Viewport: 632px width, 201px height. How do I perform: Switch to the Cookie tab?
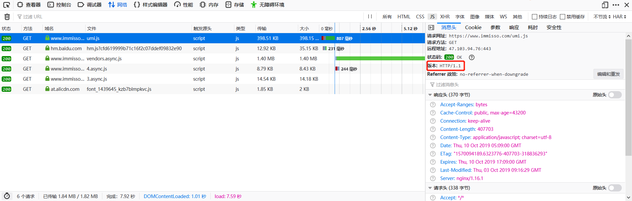(x=473, y=28)
